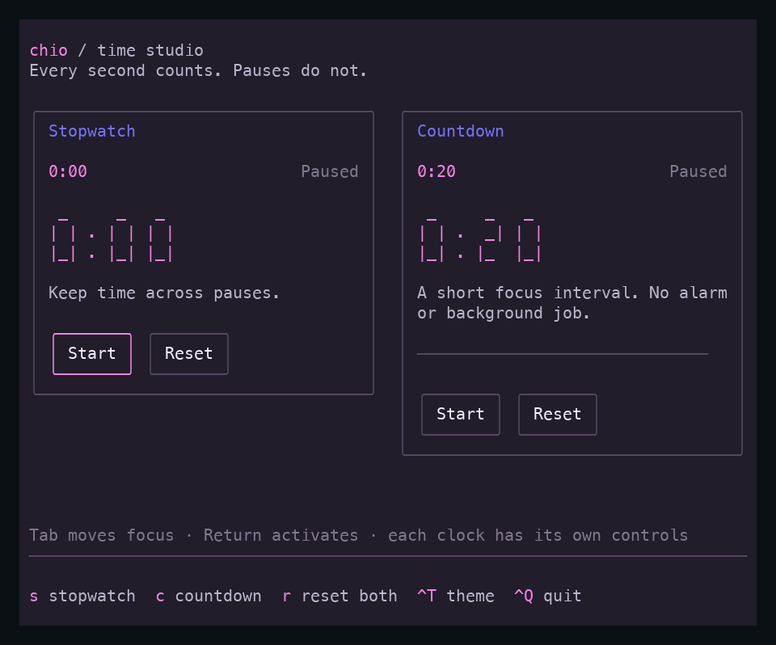
Task: Reset the Countdown timer
Action: [558, 415]
